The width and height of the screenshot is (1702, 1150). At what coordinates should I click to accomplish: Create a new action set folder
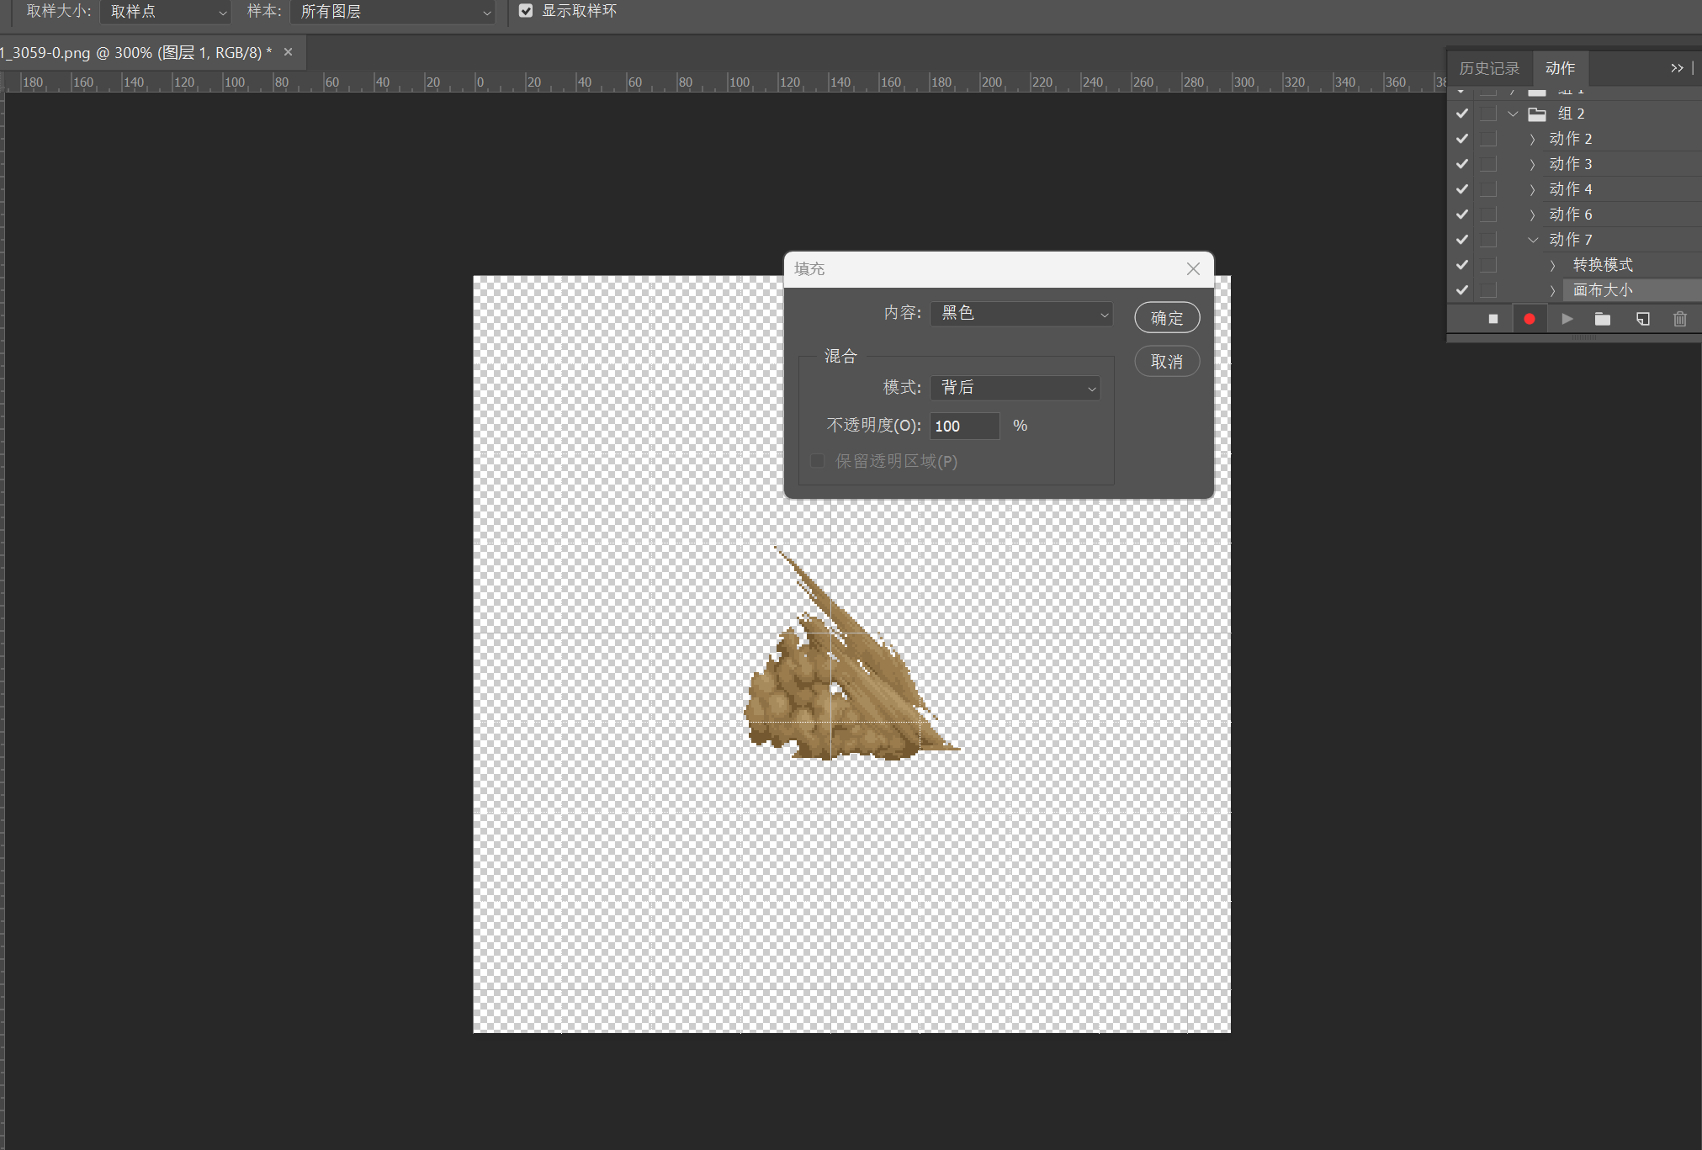[x=1603, y=319]
